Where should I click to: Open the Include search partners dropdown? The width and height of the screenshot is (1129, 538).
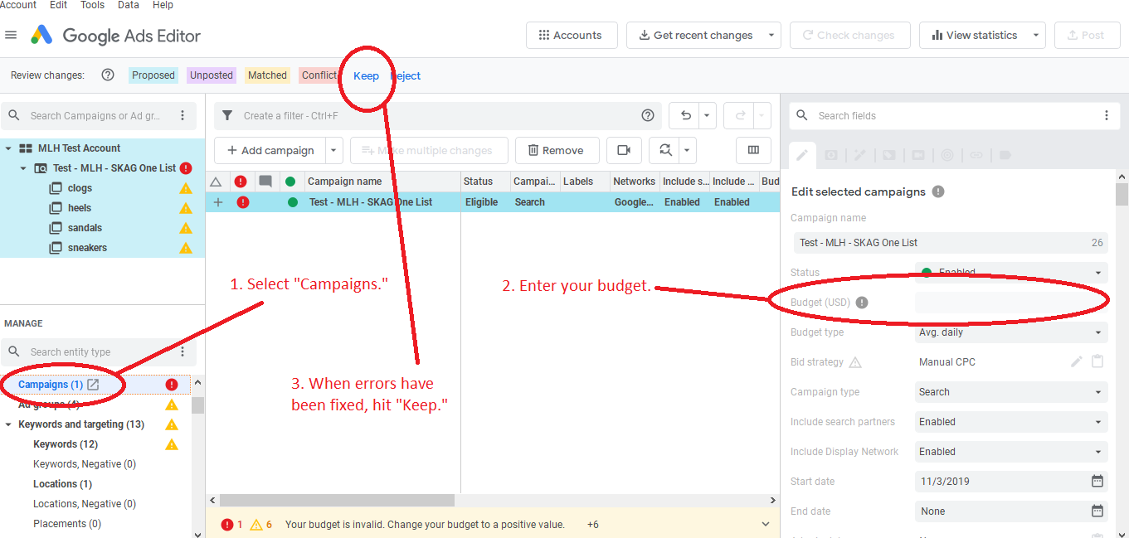pos(1011,422)
